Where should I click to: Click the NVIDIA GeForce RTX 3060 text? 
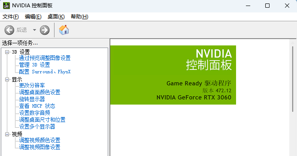point(194,97)
